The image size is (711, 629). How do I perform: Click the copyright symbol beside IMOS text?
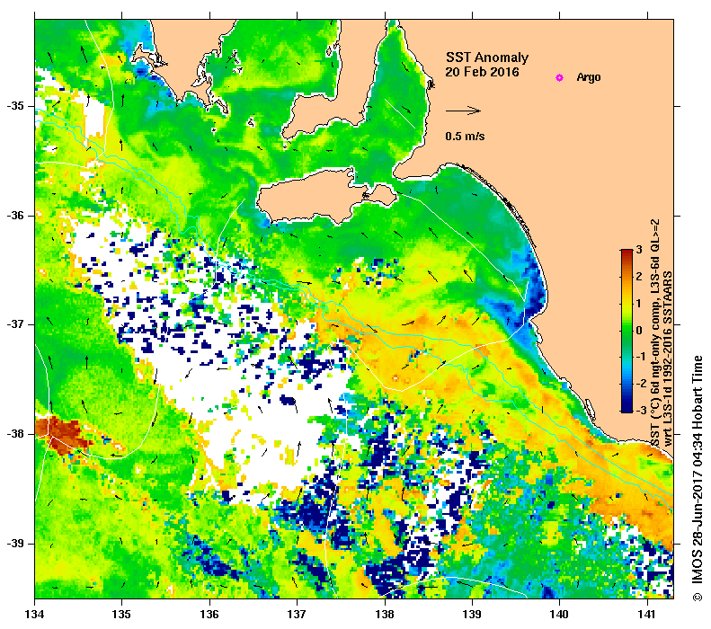coord(697,597)
